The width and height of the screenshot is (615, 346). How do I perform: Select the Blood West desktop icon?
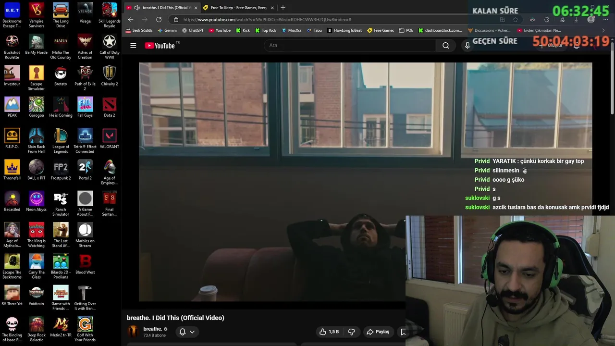pyautogui.click(x=85, y=264)
